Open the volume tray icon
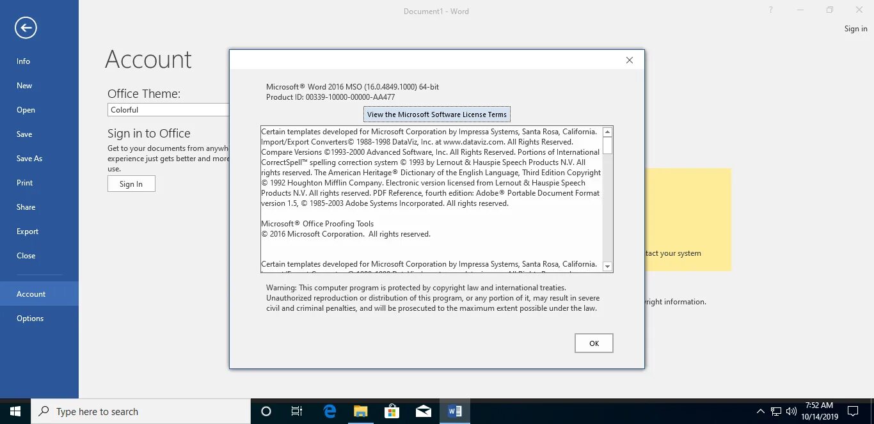Image resolution: width=874 pixels, height=424 pixels. tap(791, 411)
